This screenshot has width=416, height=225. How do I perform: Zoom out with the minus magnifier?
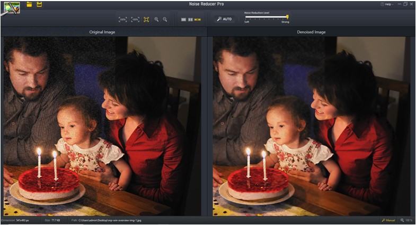tap(165, 20)
